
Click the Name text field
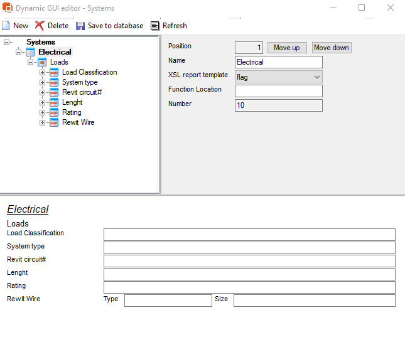[278, 62]
